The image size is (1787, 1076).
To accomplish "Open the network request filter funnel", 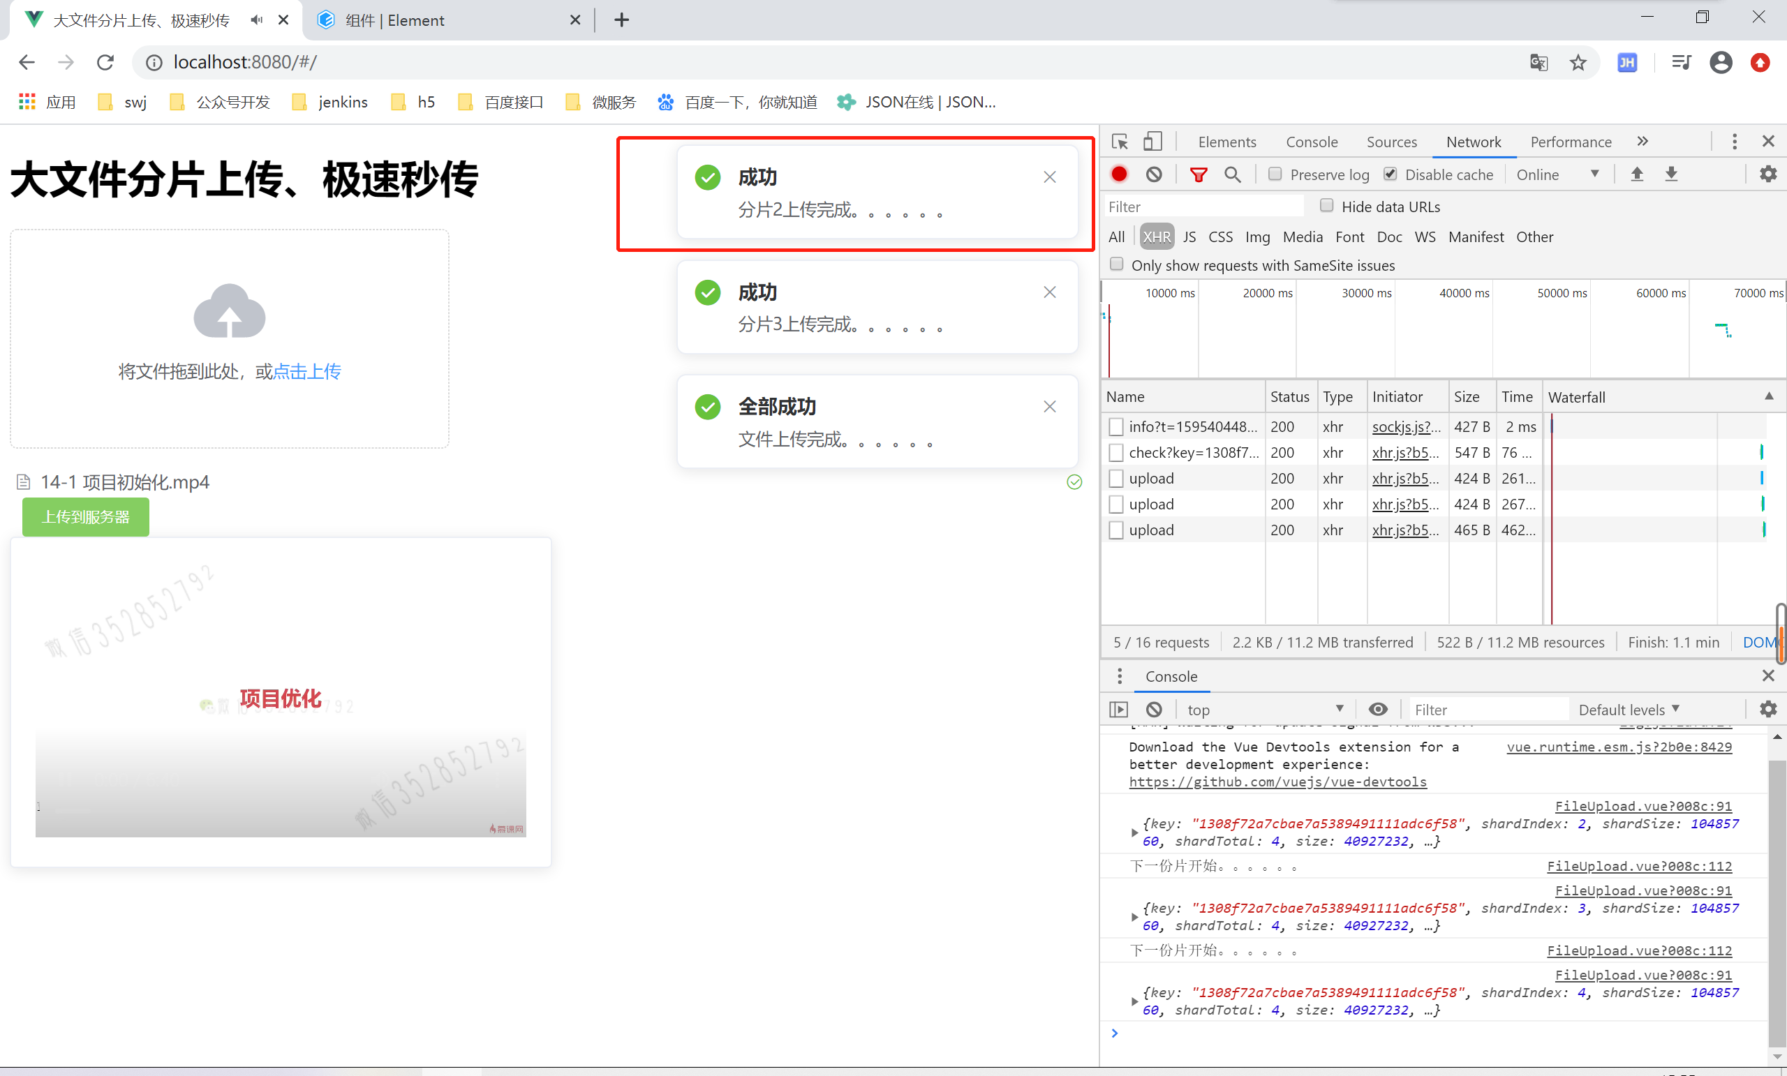I will 1199,174.
